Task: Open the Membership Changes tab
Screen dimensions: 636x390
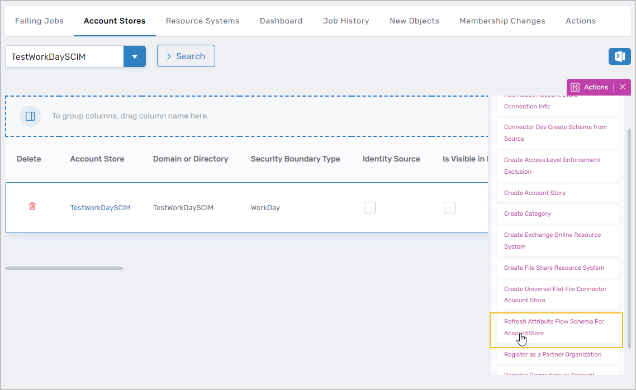Action: click(502, 21)
